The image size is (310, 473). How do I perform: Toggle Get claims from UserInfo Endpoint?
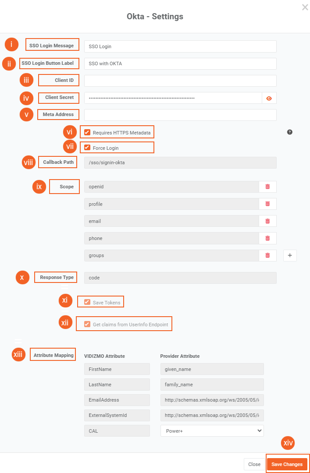tap(87, 324)
